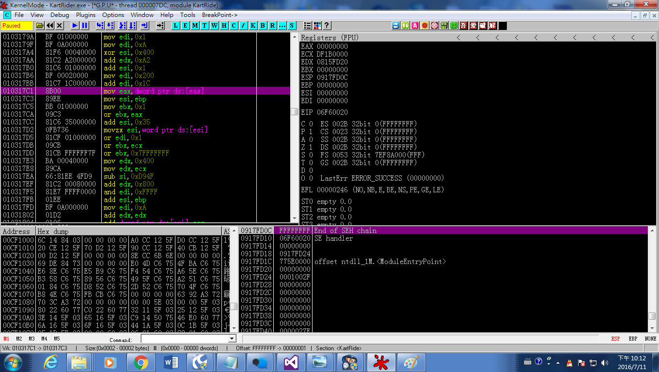Click the Pause toolbar button

click(84, 26)
